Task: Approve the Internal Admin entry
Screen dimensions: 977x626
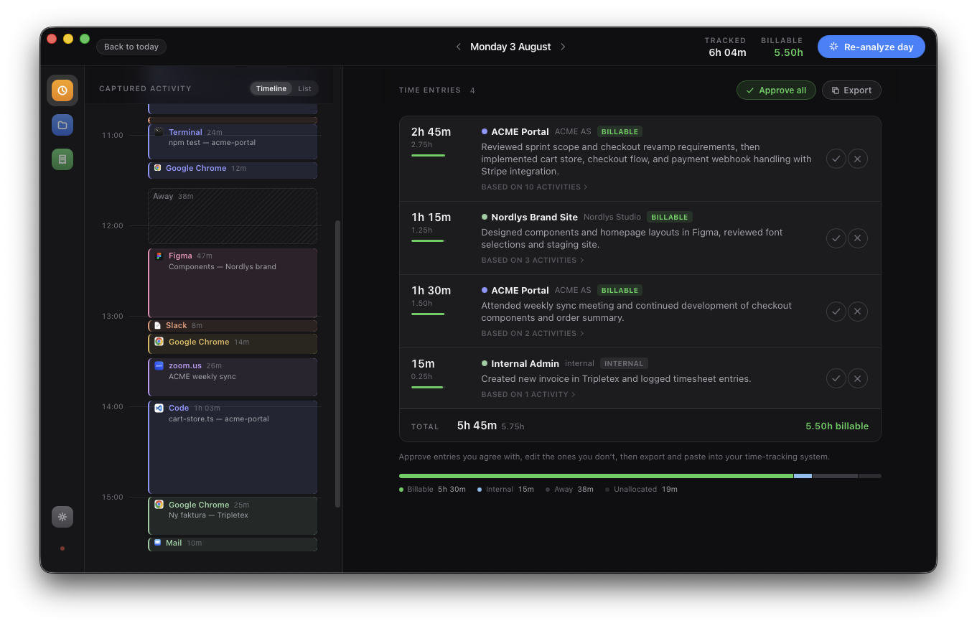Action: (x=836, y=378)
